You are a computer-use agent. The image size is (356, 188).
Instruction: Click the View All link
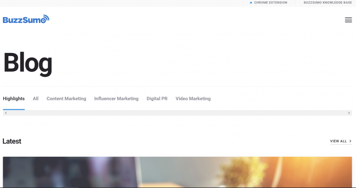point(341,141)
